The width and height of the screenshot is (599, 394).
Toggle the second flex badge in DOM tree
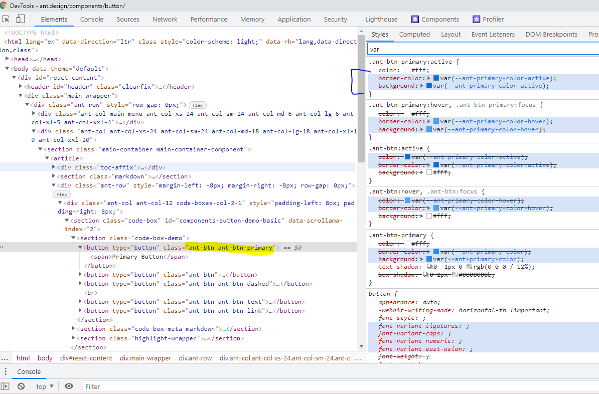62,194
